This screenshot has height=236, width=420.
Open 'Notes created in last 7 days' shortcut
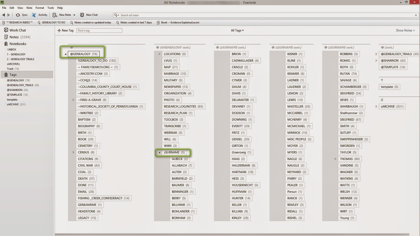[134, 23]
